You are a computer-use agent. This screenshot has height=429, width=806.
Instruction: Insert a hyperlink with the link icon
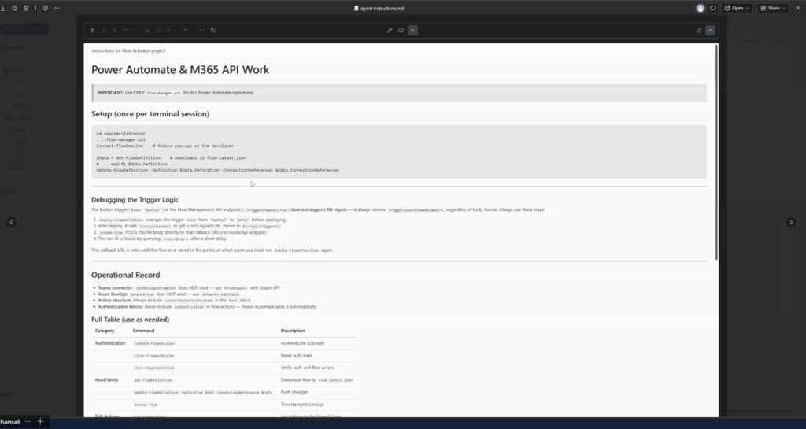click(201, 31)
